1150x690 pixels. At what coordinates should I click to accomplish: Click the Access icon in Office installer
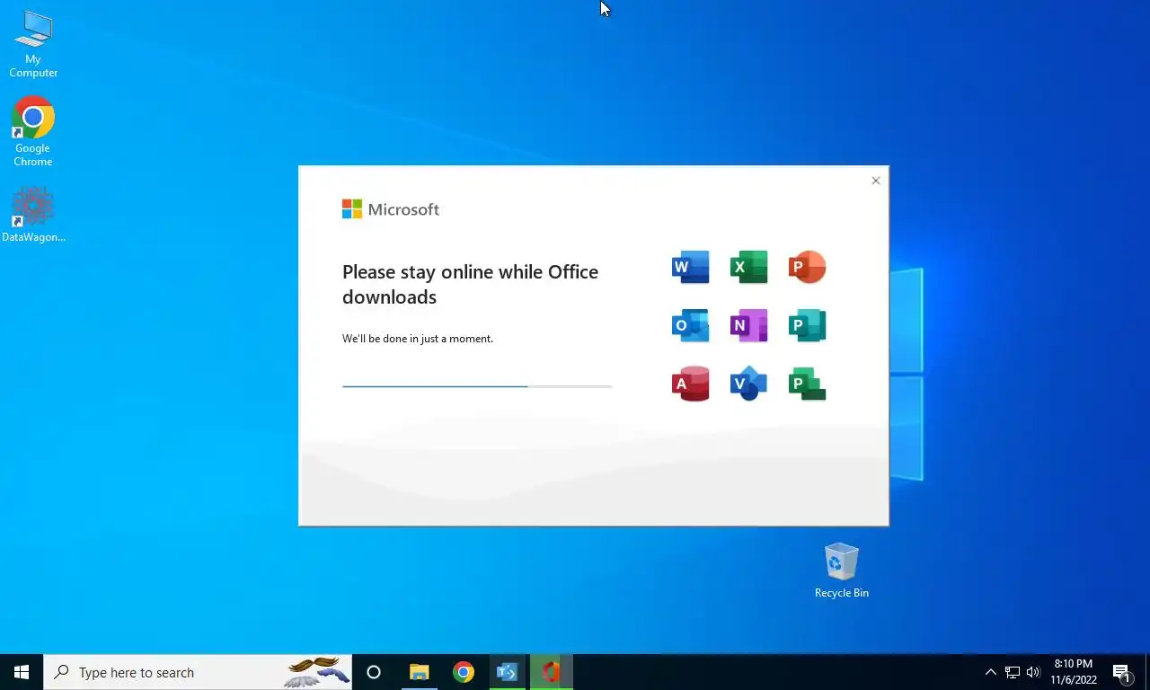[690, 384]
